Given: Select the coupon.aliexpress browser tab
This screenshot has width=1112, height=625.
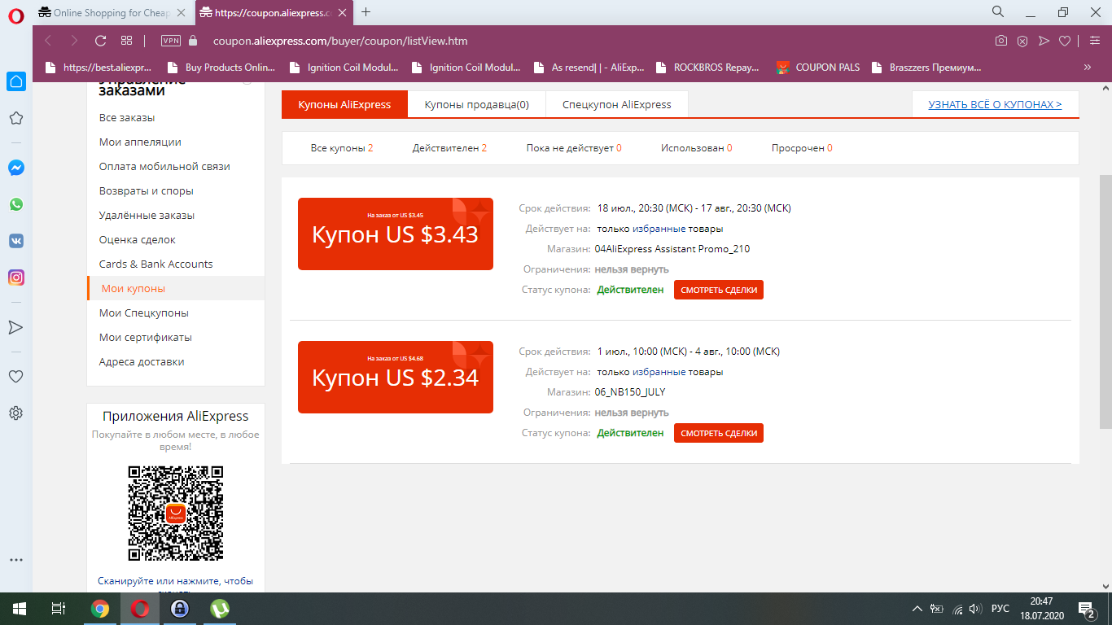Looking at the screenshot, I should pos(274,12).
